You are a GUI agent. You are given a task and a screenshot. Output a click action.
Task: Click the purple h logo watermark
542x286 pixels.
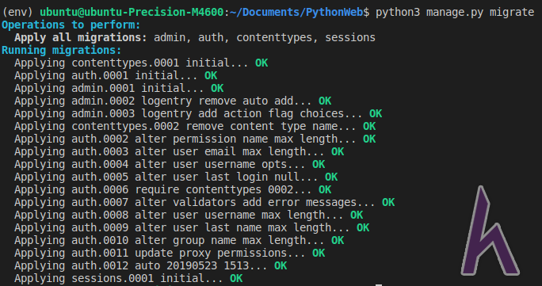(490, 231)
